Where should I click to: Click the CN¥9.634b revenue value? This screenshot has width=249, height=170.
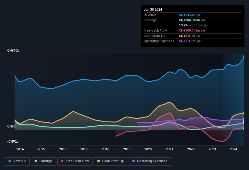(187, 15)
